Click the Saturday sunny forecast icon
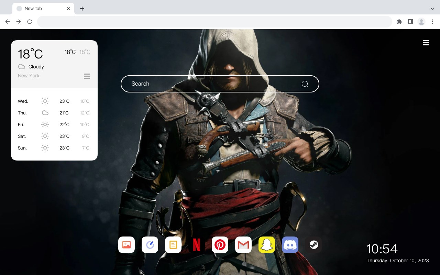Viewport: 440px width, 275px height. click(45, 136)
